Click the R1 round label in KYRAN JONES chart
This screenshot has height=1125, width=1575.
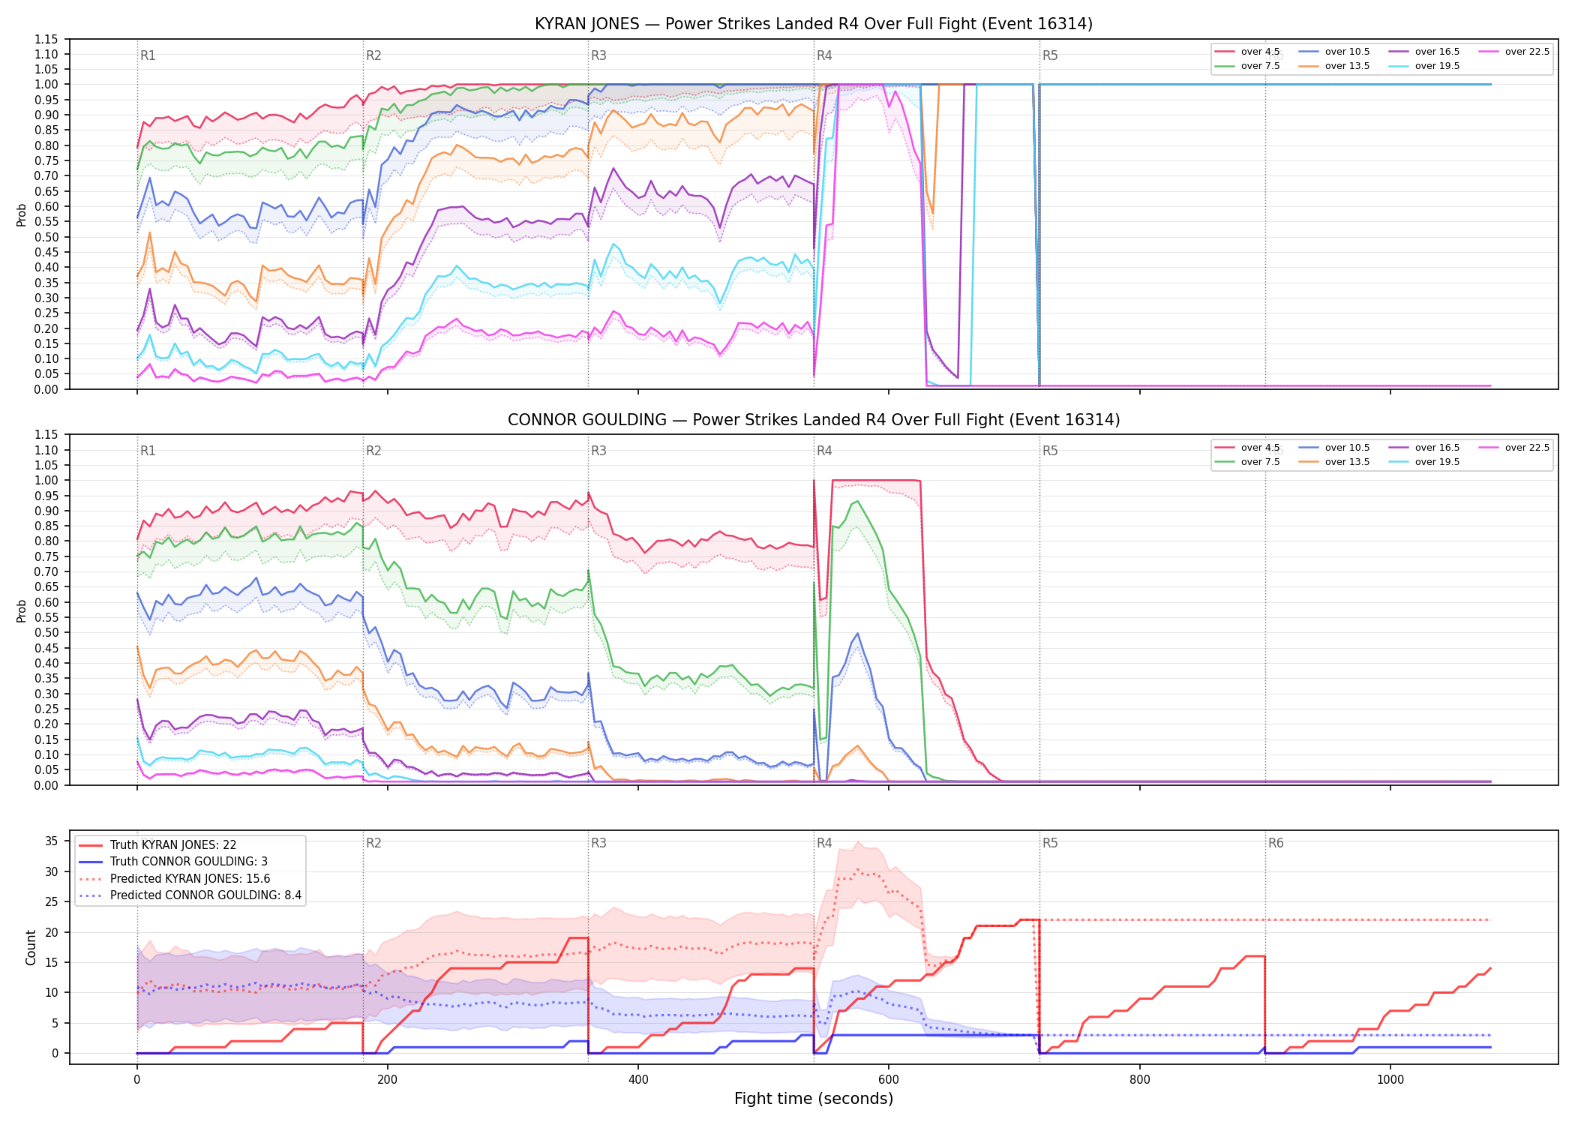(148, 55)
